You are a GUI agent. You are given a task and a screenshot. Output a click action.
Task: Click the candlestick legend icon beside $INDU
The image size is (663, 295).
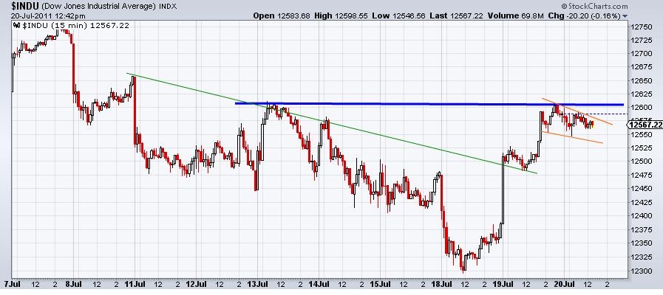[x=16, y=24]
